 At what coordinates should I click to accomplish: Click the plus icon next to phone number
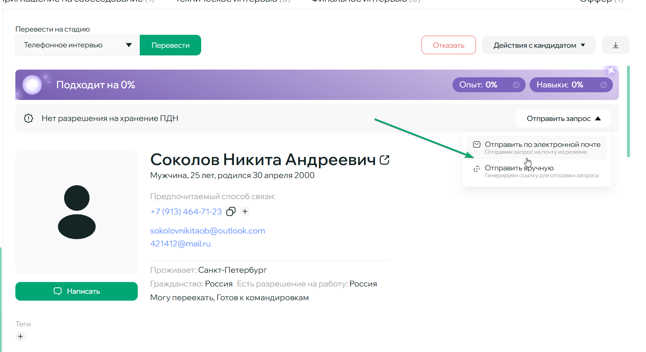(245, 212)
